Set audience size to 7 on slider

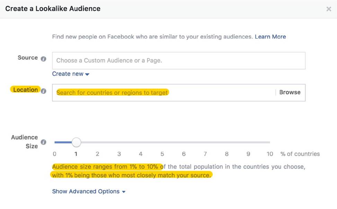click(x=205, y=142)
